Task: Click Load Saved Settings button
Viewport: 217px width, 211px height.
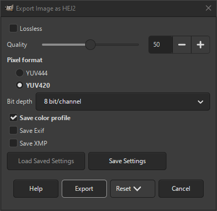Action: point(46,161)
